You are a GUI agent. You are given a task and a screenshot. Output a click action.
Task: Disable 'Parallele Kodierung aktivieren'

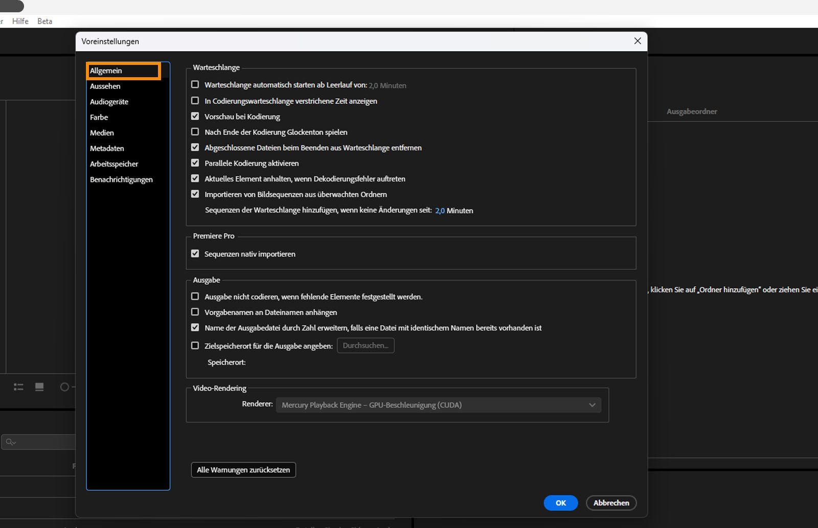[195, 163]
